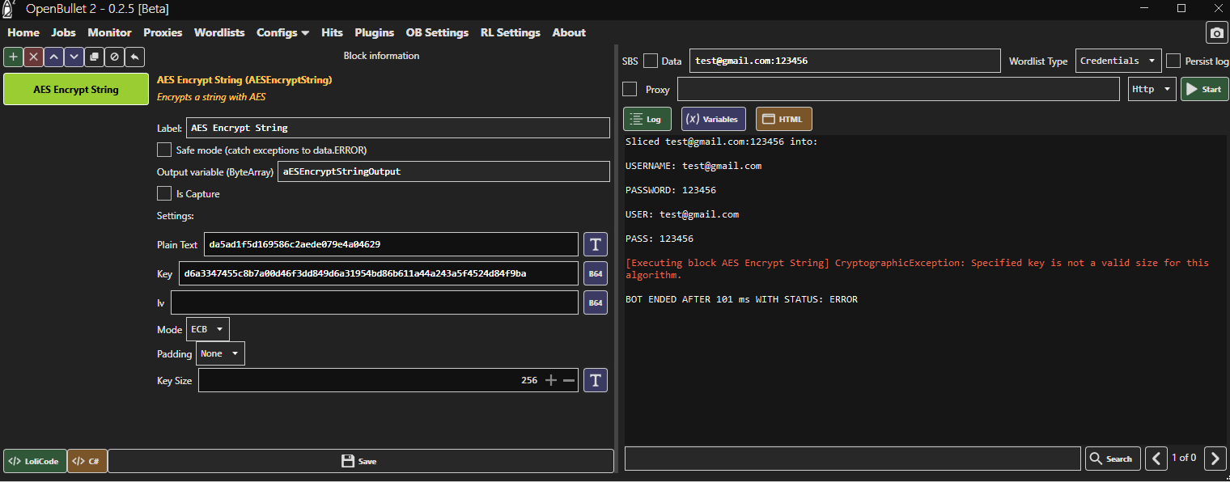Click the Label input field
Screen dimensions: 1230x482
pos(397,128)
